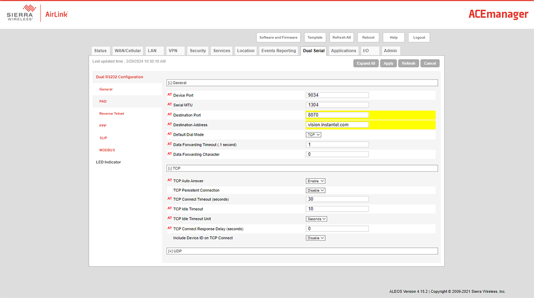Viewport: 534px width, 298px height.
Task: Open the TCP Persistent Connection dropdown
Action: coord(316,190)
